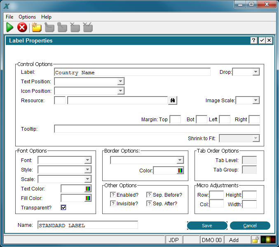
Task: Open the Style dropdown
Action: click(x=87, y=169)
